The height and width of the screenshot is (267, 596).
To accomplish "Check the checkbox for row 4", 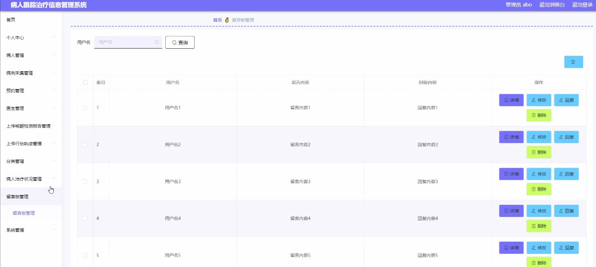I will (x=85, y=218).
